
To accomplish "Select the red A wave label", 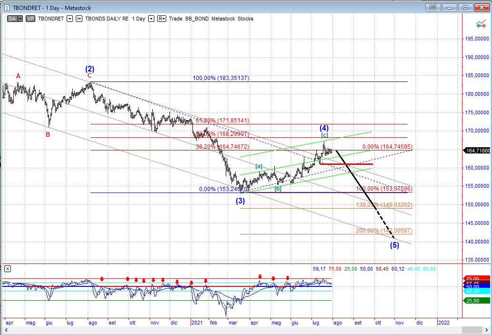I will [18, 76].
